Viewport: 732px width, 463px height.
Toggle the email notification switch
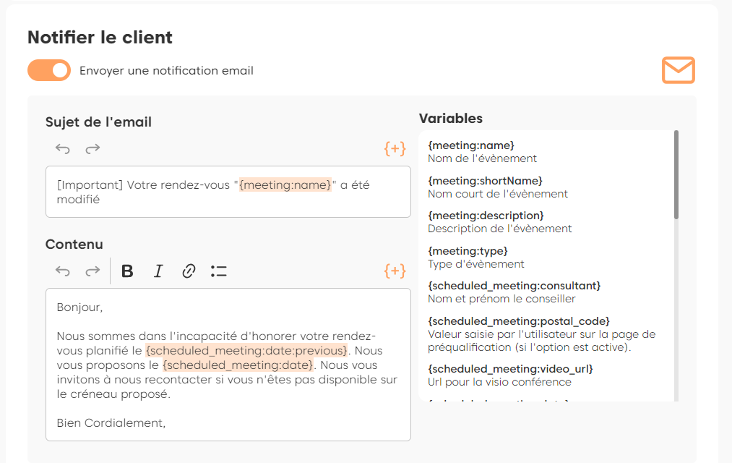pos(49,71)
